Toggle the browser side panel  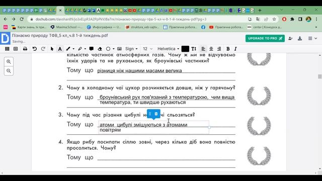pos(300,19)
